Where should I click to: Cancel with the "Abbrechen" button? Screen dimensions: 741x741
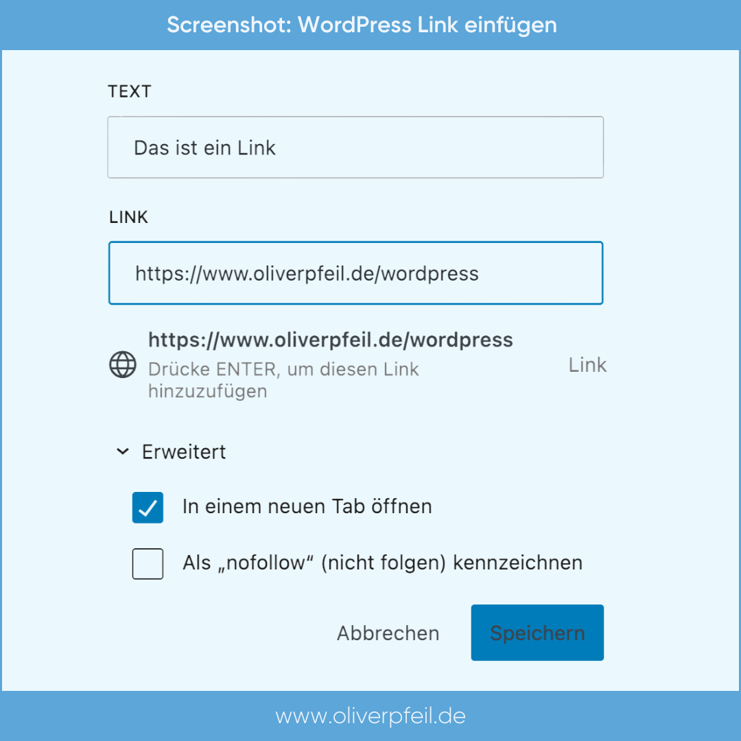[x=388, y=633]
